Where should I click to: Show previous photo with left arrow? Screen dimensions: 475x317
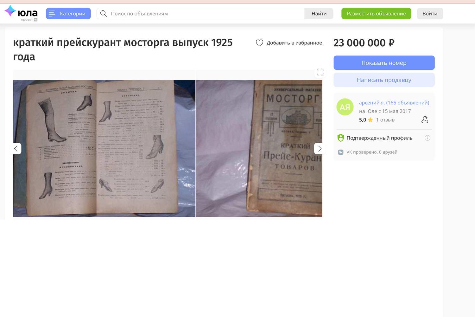[x=16, y=148]
